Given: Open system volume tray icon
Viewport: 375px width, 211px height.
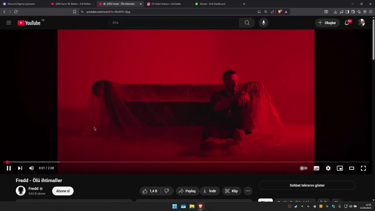Looking at the screenshot, I should (350, 206).
